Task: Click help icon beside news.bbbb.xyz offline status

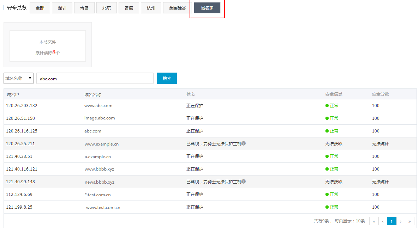Action: (x=244, y=181)
